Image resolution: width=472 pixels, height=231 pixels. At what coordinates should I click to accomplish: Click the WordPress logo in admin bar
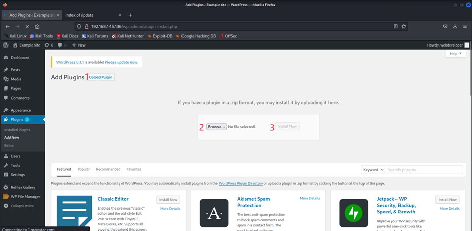pyautogui.click(x=5, y=45)
